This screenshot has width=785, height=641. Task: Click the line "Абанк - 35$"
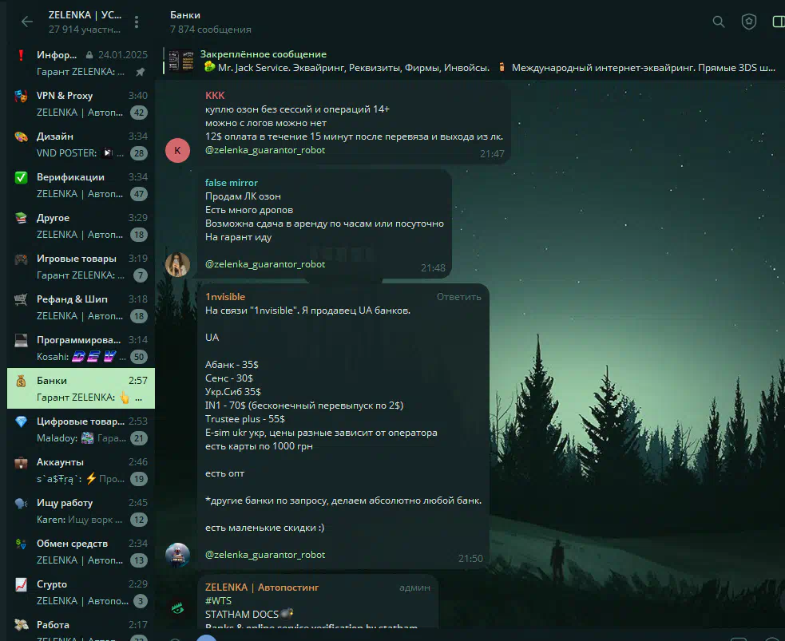pos(232,365)
